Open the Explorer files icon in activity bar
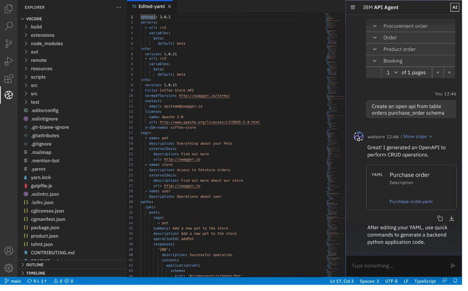Image resolution: width=468 pixels, height=291 pixels. [9, 8]
